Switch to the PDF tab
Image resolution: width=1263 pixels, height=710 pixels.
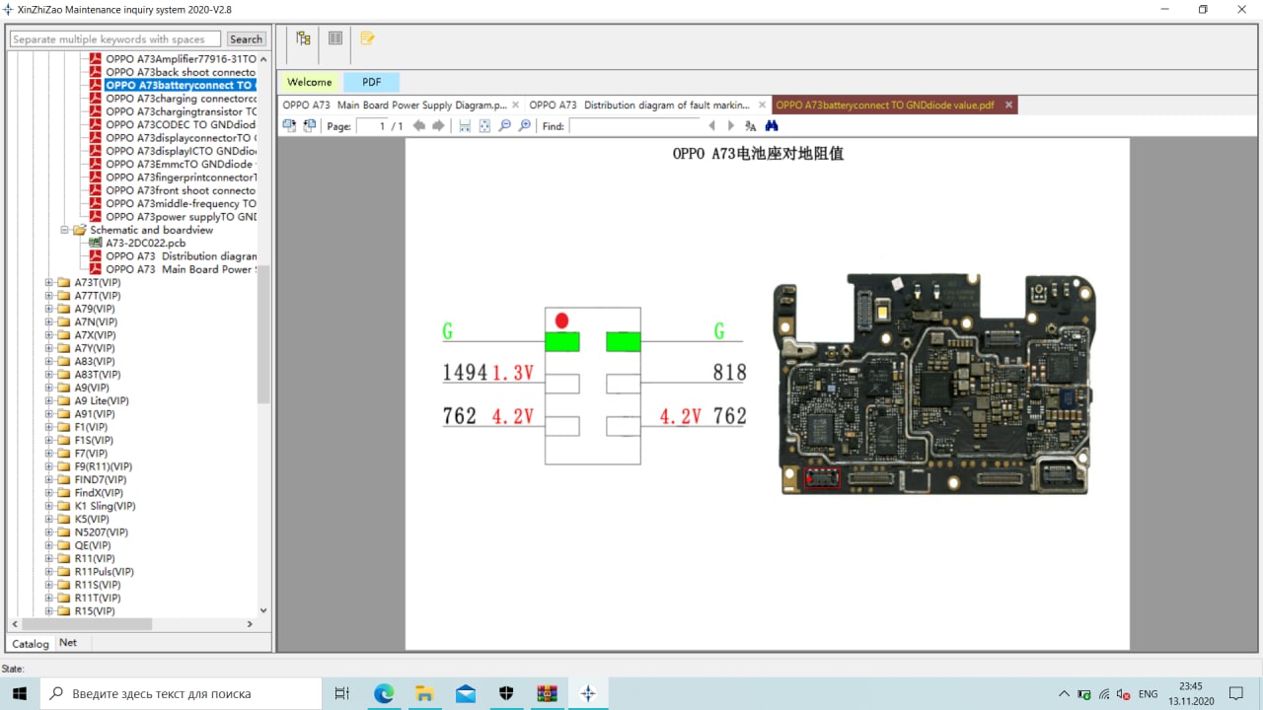click(x=371, y=82)
